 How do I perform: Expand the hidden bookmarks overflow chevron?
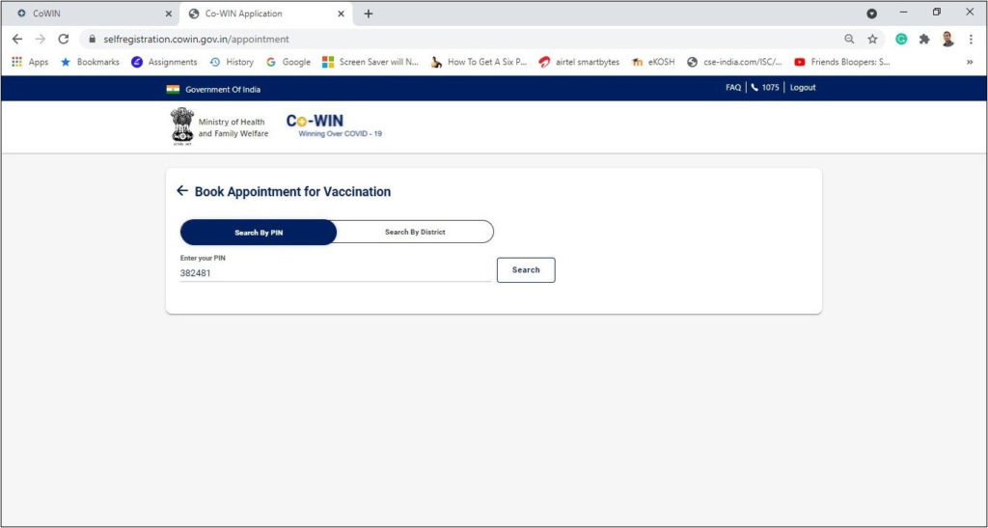970,62
